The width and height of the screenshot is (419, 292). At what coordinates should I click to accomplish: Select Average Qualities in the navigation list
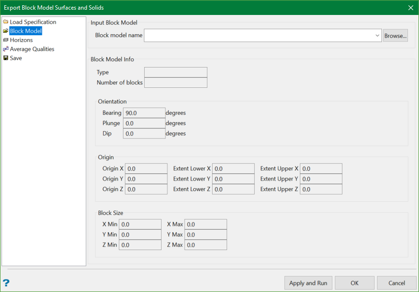coord(32,49)
